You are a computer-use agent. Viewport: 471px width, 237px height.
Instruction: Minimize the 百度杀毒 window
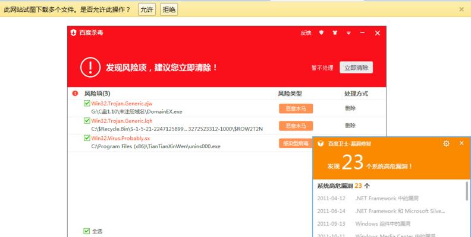point(362,33)
